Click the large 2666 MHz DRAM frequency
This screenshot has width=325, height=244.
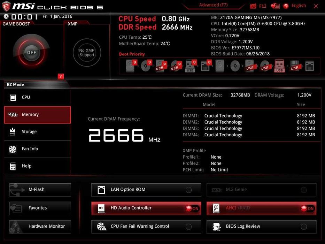(124, 135)
